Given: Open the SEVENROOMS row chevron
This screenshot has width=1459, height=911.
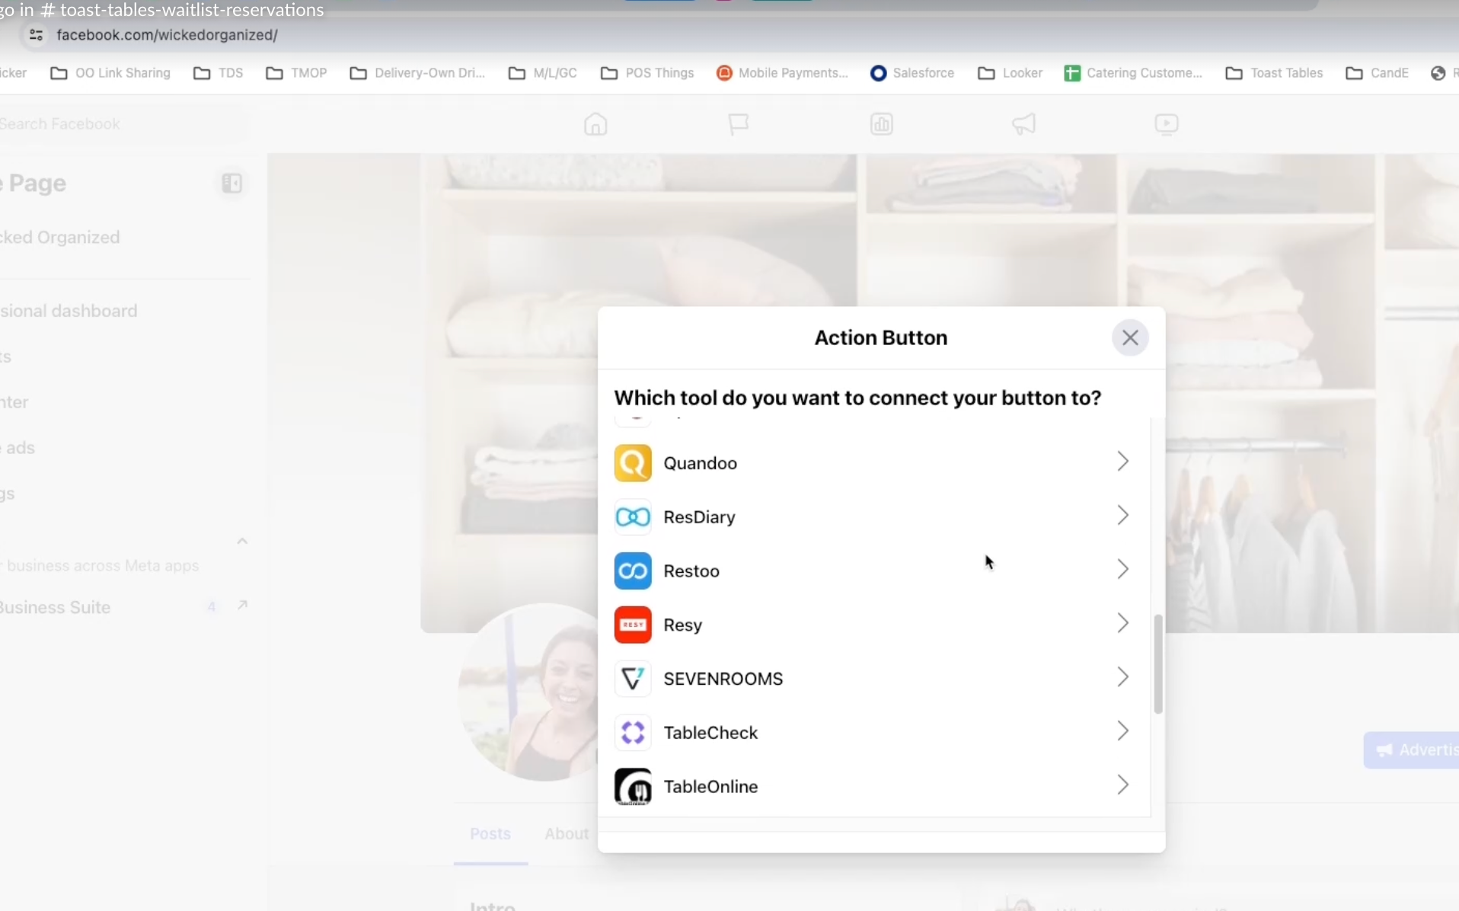Looking at the screenshot, I should click(x=1122, y=677).
